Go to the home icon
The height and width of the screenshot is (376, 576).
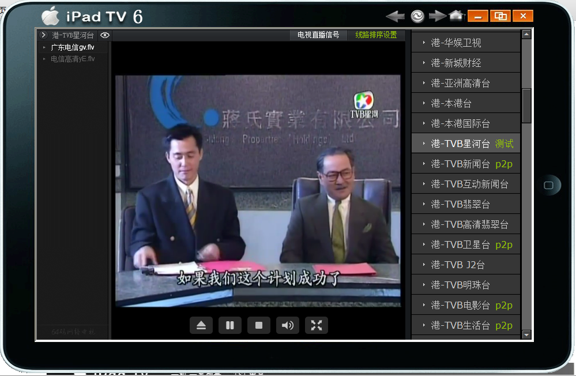pos(457,16)
